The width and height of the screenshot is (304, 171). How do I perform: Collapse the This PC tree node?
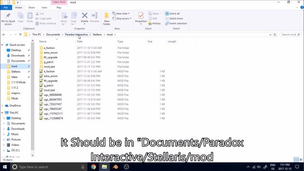pos(2,113)
